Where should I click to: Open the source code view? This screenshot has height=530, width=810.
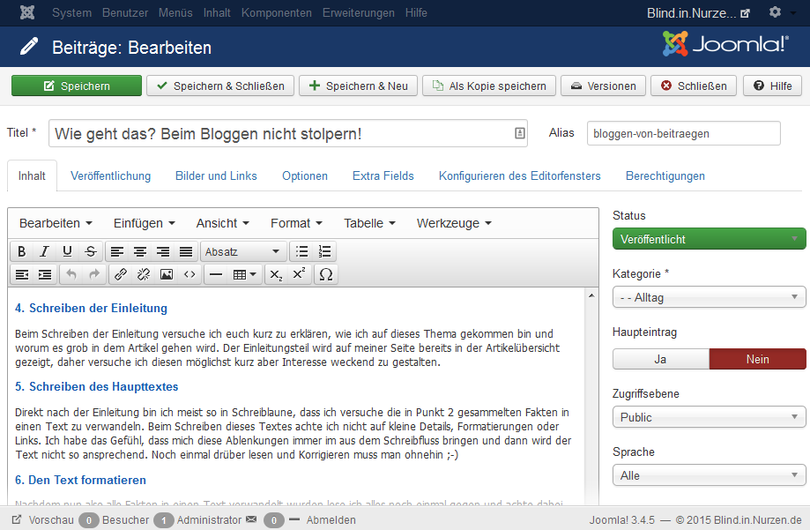pyautogui.click(x=189, y=274)
